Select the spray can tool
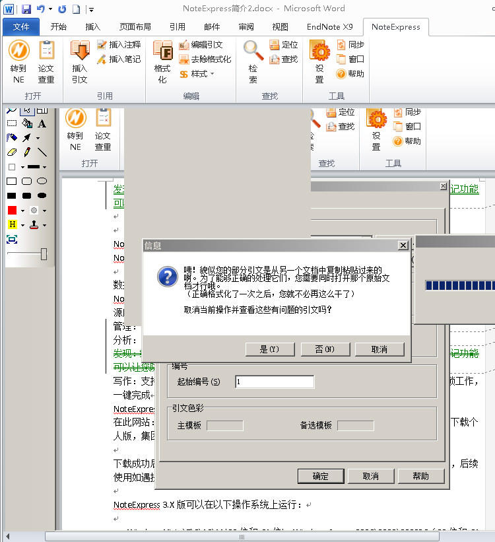The height and width of the screenshot is (542, 495). point(12,137)
